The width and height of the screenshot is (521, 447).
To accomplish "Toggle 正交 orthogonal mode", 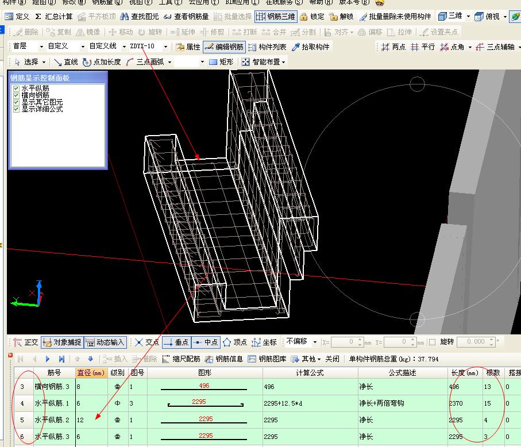I will pos(26,342).
